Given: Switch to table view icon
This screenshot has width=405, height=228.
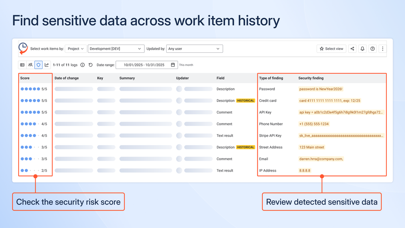Looking at the screenshot, I should point(22,65).
